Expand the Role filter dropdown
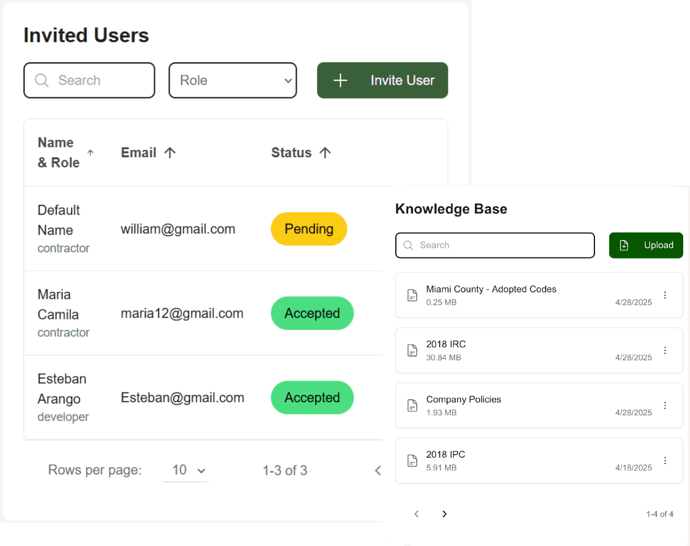 (x=232, y=80)
